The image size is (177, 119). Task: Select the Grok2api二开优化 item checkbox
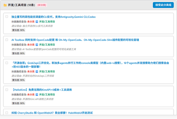point(7,63)
